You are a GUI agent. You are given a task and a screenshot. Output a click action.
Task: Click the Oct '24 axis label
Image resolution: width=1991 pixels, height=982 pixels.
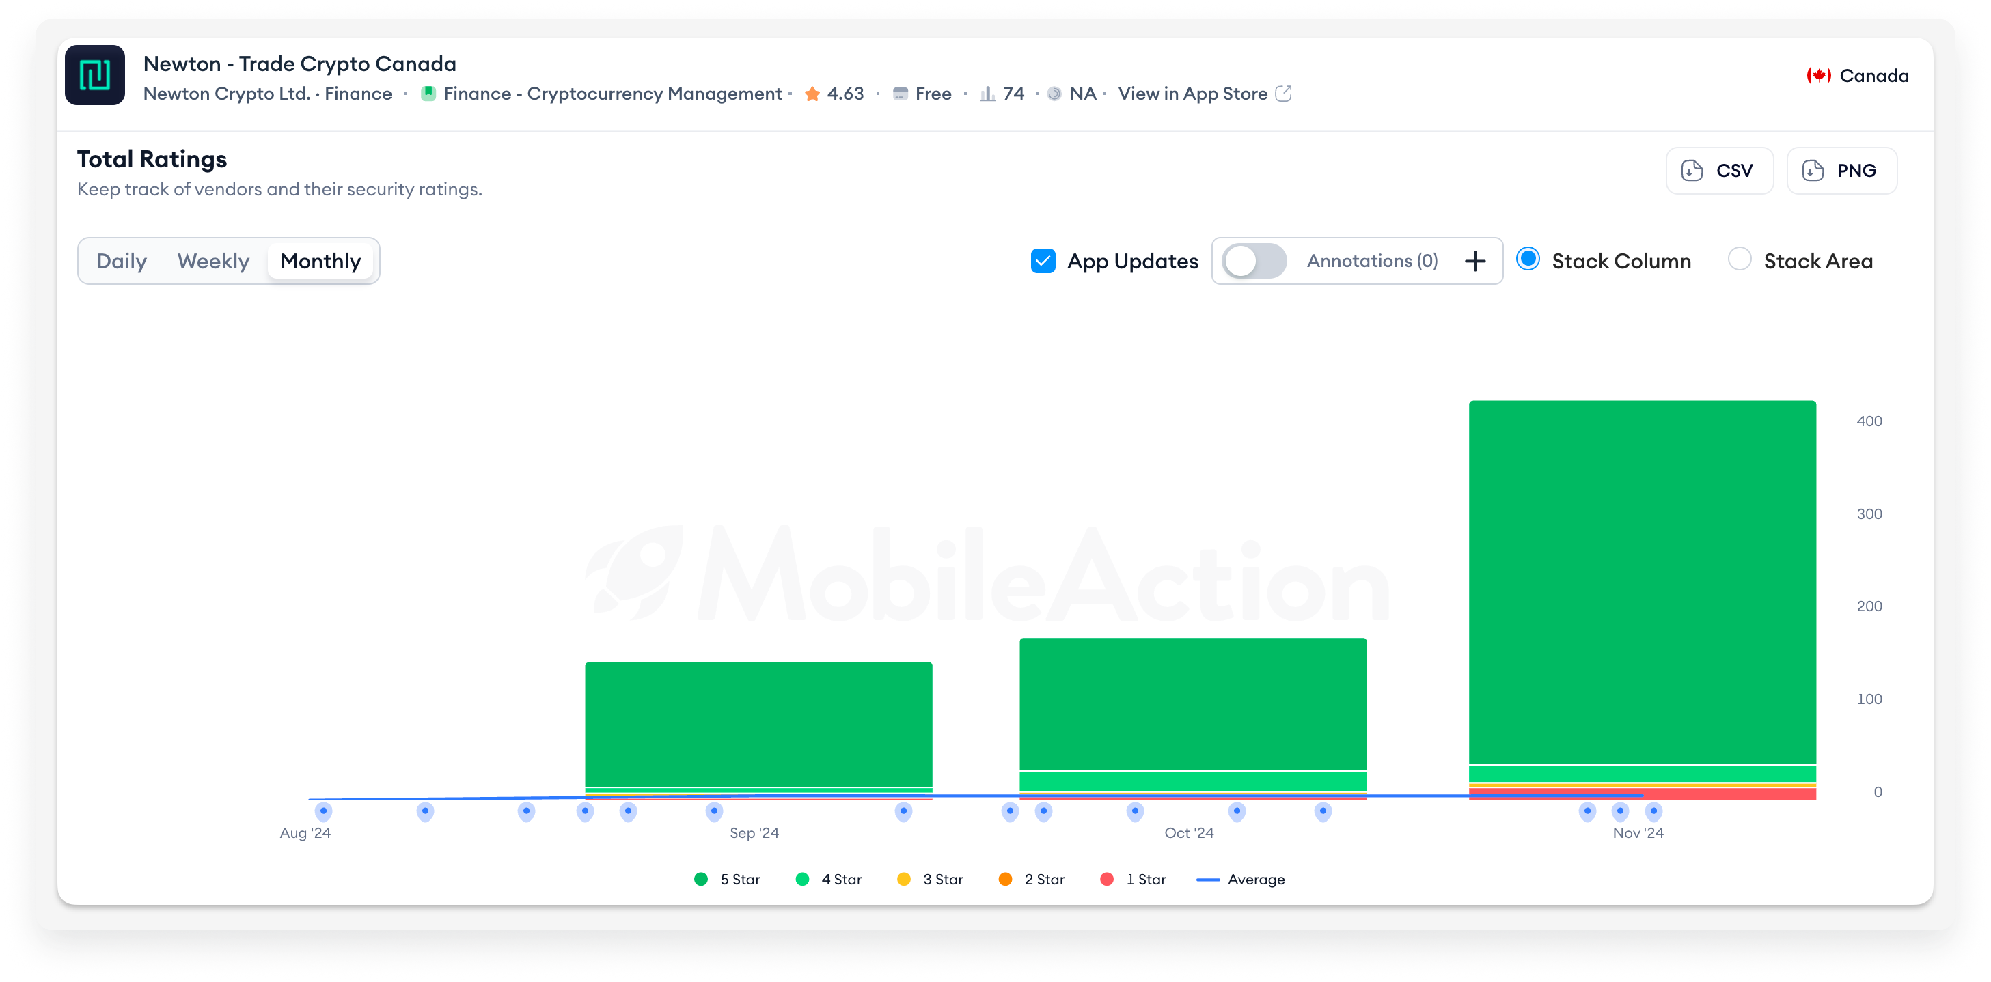coord(1189,833)
